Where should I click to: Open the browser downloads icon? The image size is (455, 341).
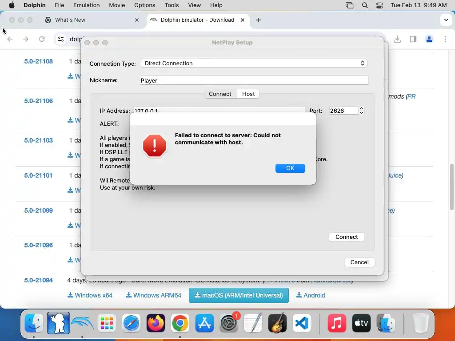(397, 39)
